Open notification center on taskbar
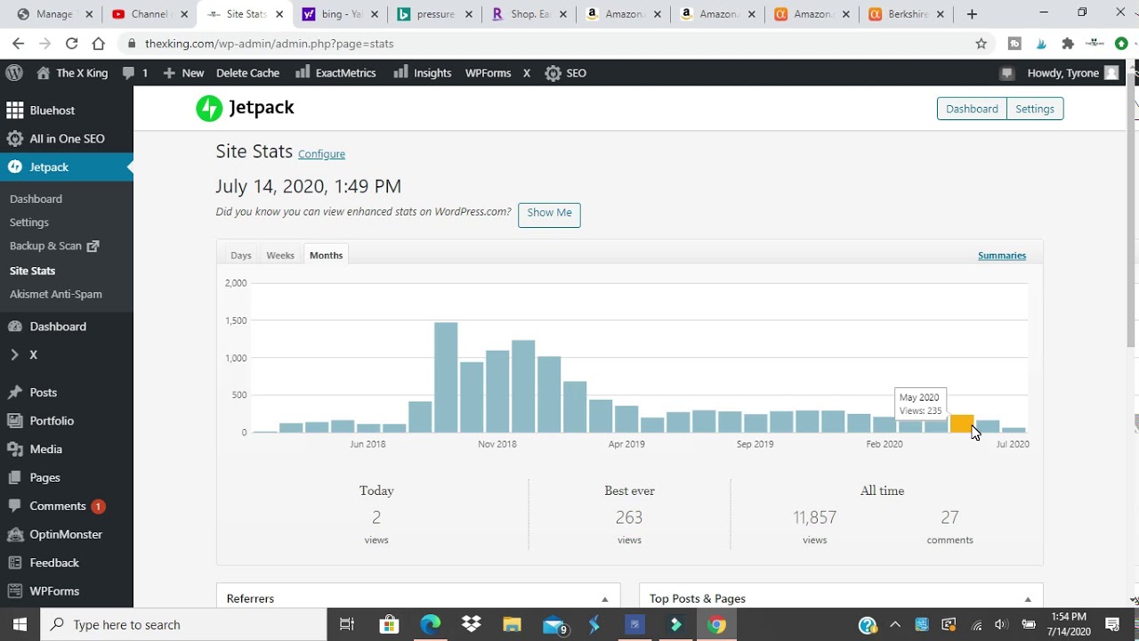 click(x=1112, y=625)
